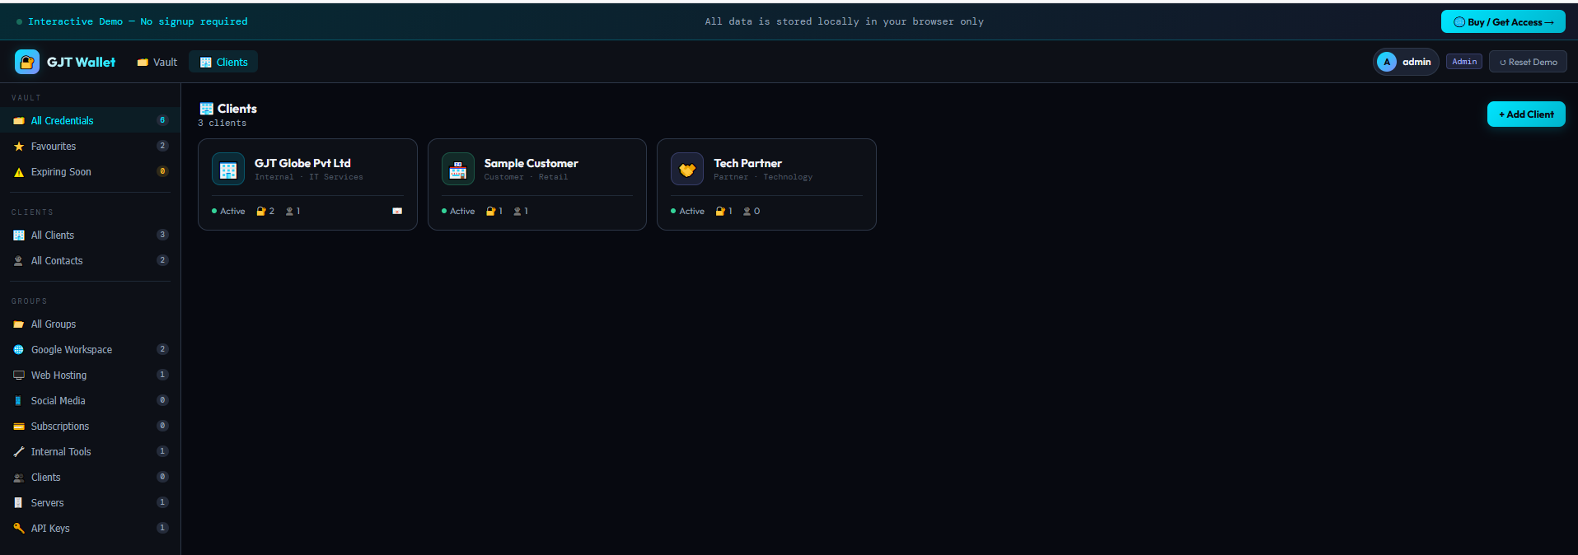1578x555 pixels.
Task: Open Favourites in sidebar
Action: (x=90, y=146)
